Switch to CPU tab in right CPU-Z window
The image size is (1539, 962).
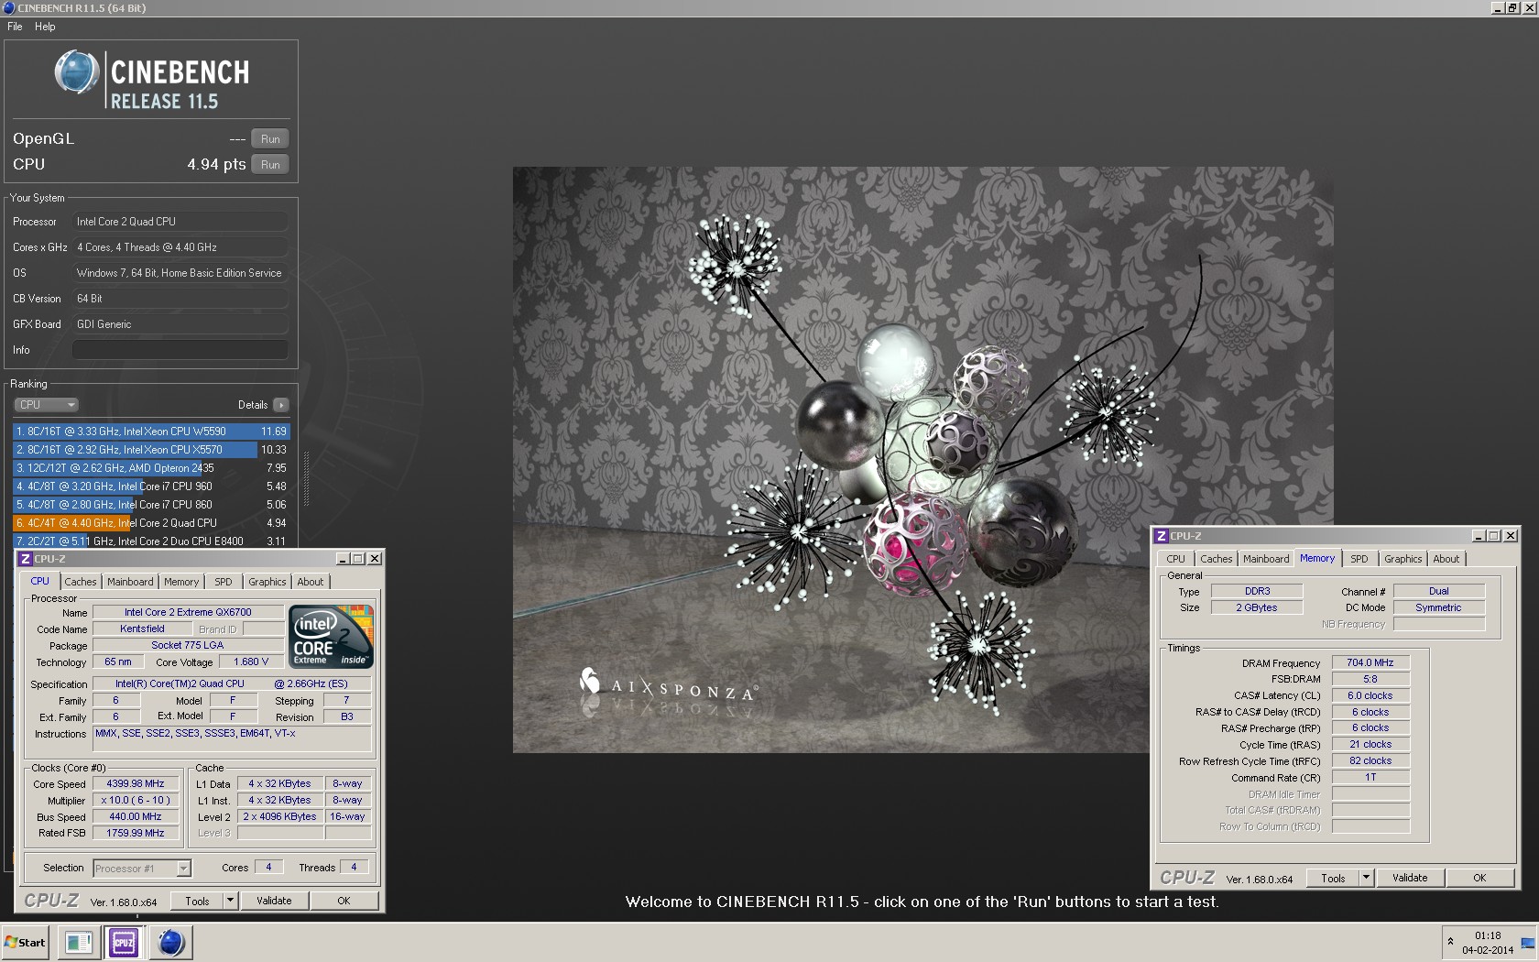coord(1176,560)
